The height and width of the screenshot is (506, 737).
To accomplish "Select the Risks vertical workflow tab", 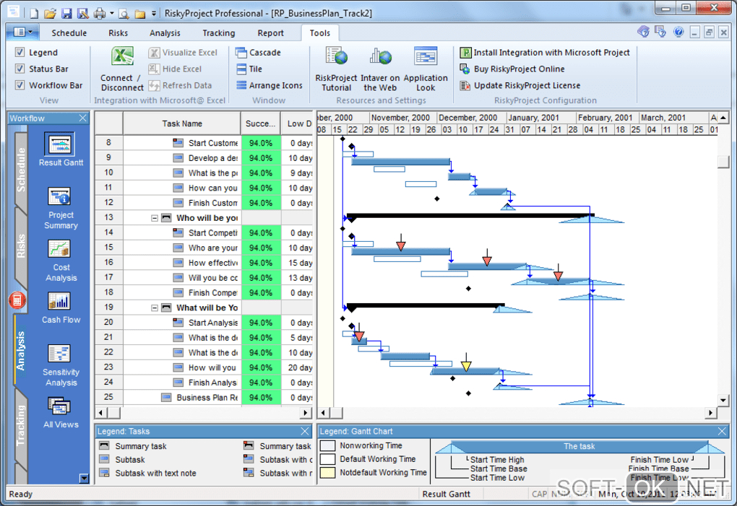I will click(x=21, y=246).
